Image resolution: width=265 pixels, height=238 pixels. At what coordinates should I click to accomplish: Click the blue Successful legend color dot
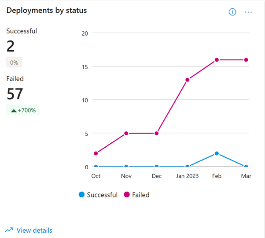81,194
